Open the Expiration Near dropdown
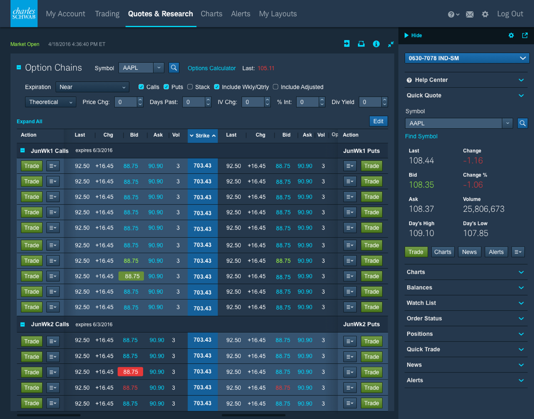Viewport: 534px width, 419px height. [x=92, y=87]
